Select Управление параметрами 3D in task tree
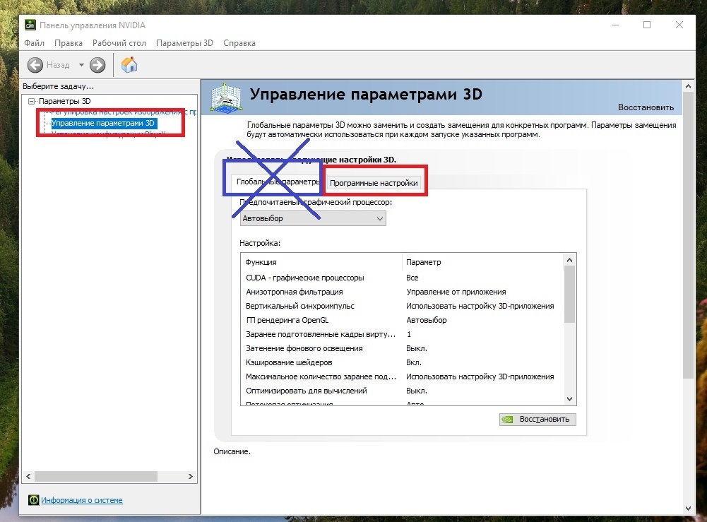Screen dimensions: 707x522 (x=103, y=123)
